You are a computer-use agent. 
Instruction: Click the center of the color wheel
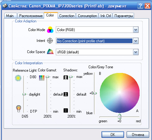(120, 93)
